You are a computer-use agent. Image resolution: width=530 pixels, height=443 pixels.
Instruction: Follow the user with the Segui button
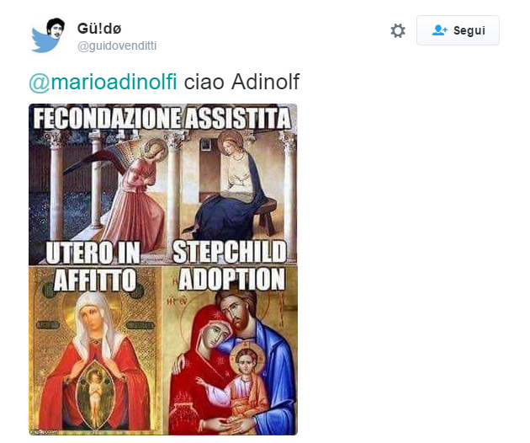click(x=458, y=30)
